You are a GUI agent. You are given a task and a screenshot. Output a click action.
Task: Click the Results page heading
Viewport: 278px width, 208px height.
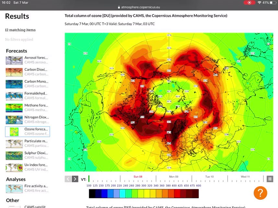tap(17, 16)
